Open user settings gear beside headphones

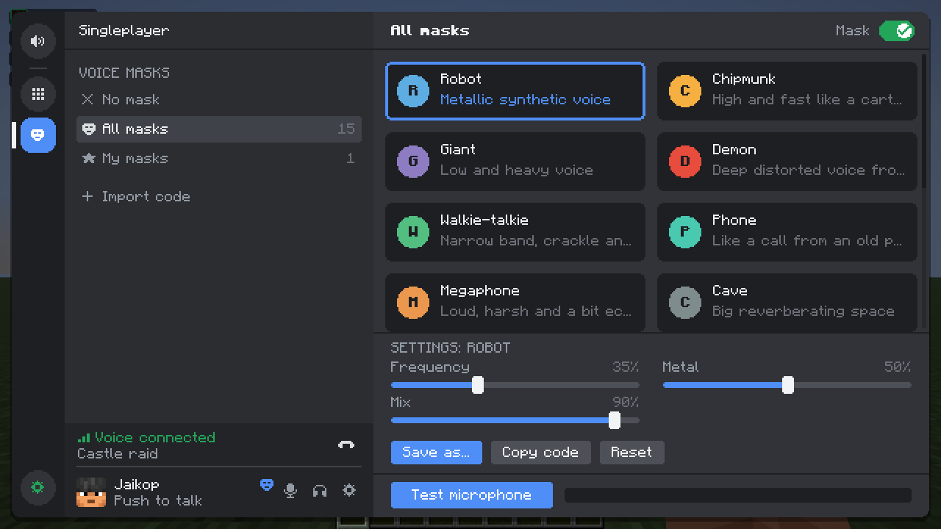349,491
